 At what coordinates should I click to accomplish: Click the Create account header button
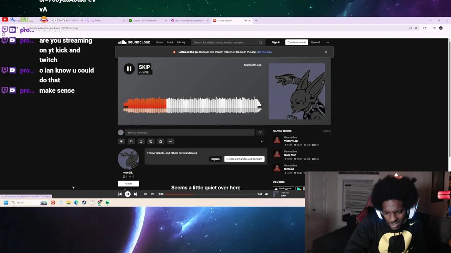tap(297, 42)
